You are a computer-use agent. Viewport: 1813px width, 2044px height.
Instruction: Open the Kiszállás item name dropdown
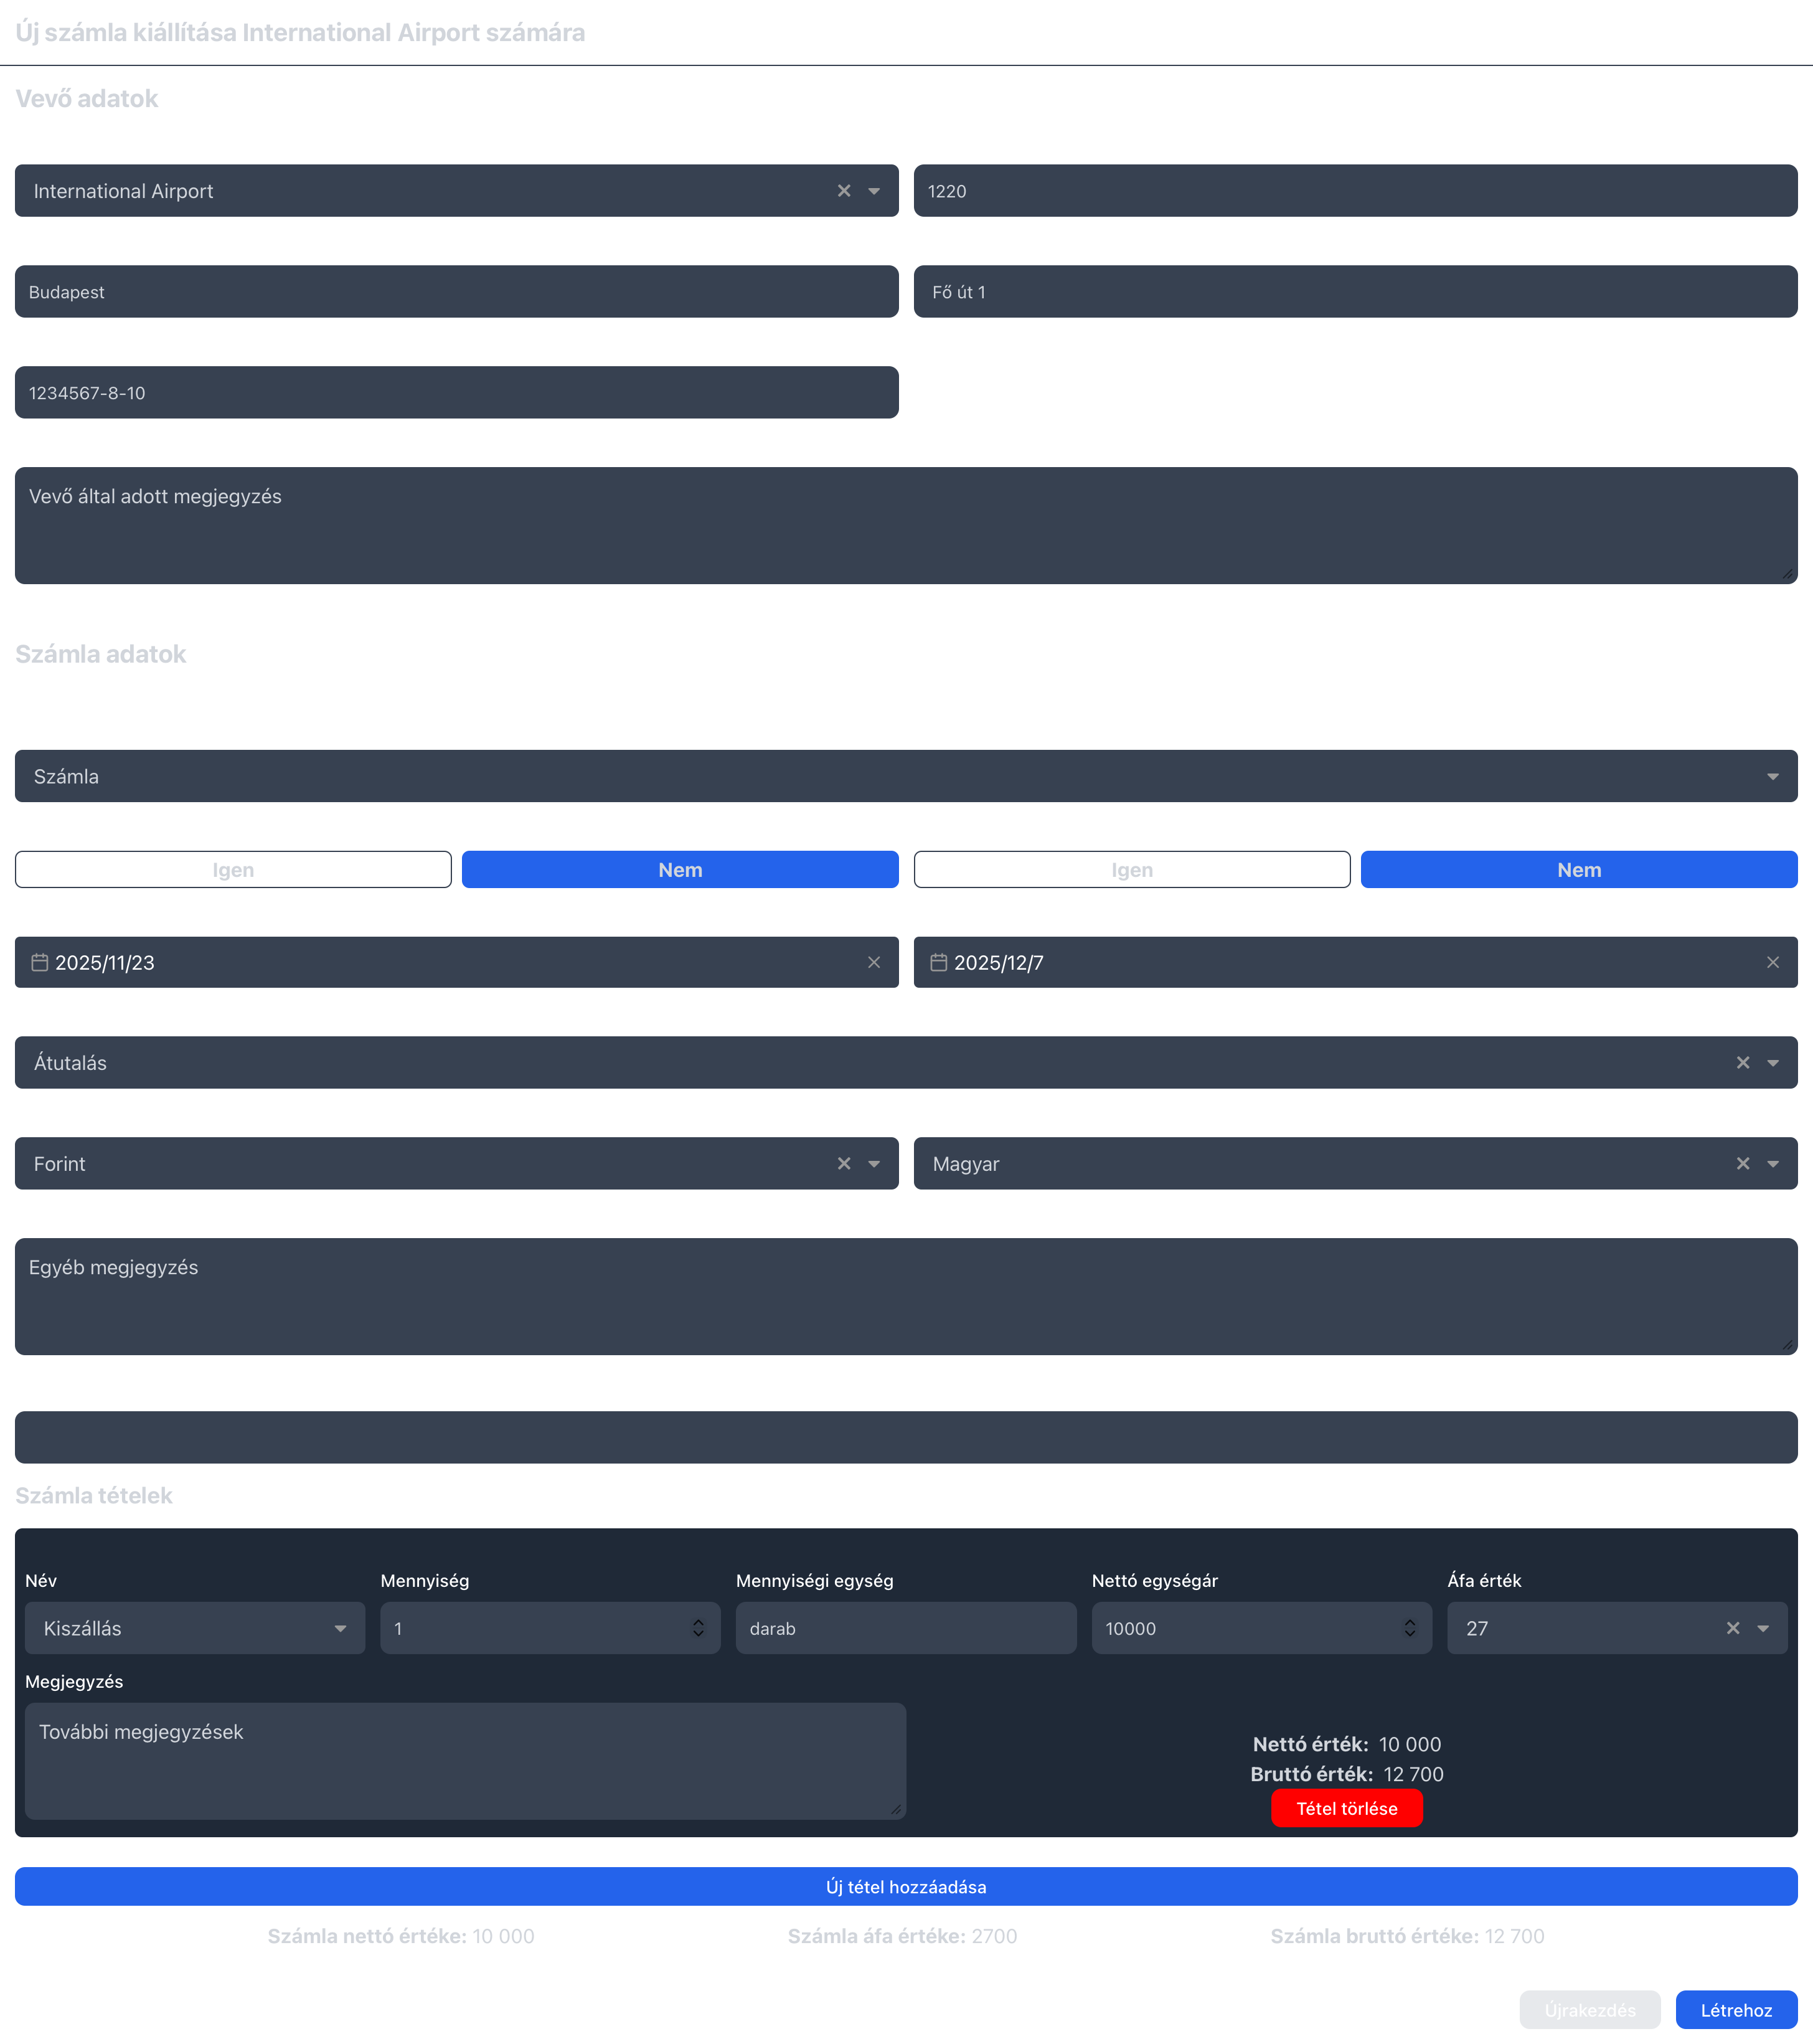click(340, 1628)
